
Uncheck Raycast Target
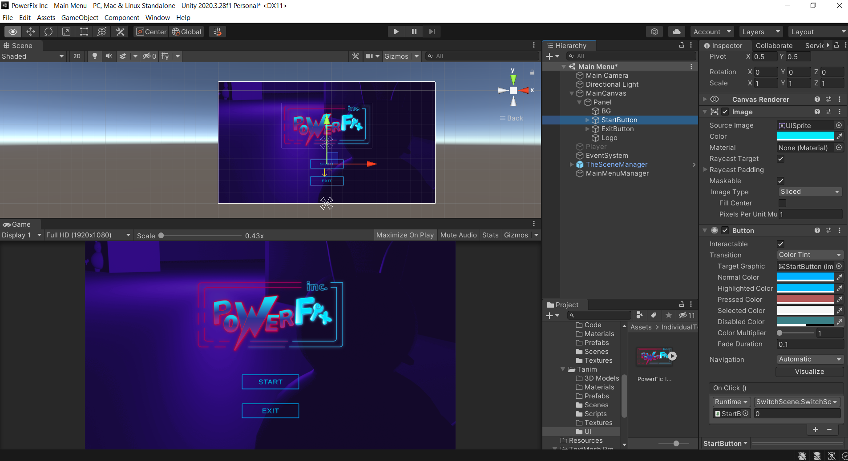pyautogui.click(x=781, y=159)
